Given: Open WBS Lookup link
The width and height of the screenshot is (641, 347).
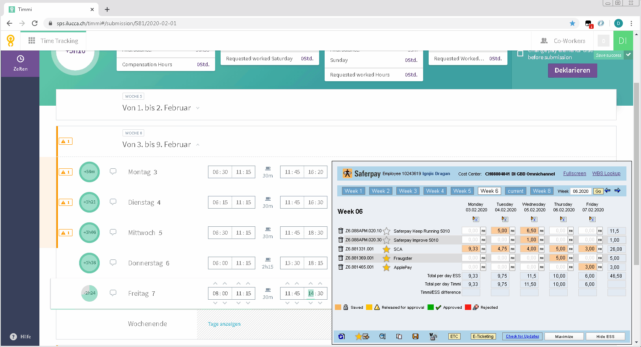Looking at the screenshot, I should pos(606,173).
